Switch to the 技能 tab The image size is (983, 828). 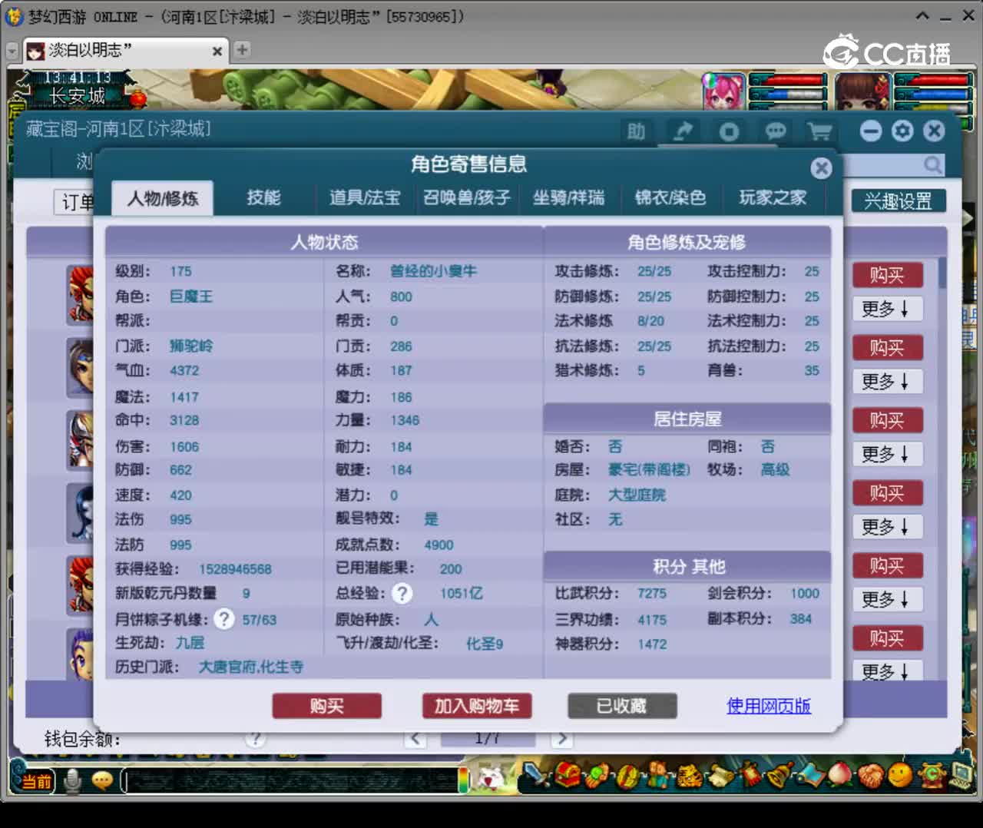tap(263, 197)
